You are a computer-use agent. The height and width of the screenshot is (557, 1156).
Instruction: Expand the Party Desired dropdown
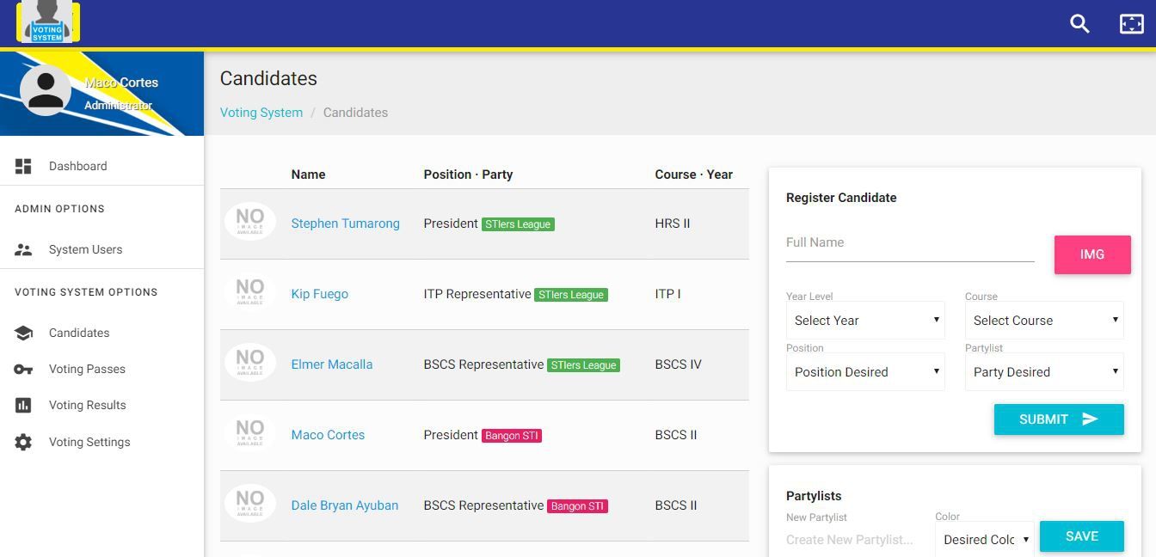[1044, 372]
